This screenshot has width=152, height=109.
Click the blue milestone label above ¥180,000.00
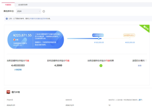click(x=98, y=35)
